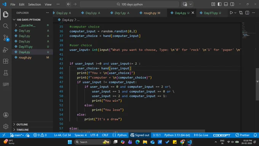
Task: Open File Explorer from the taskbar
Action: [145, 142]
